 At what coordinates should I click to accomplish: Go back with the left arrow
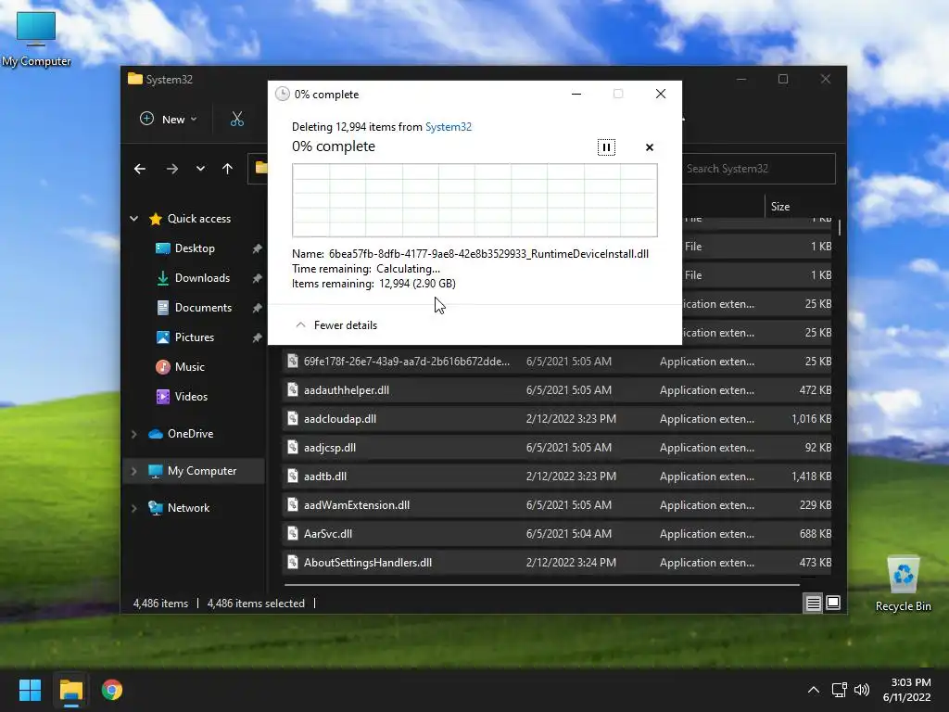click(140, 169)
